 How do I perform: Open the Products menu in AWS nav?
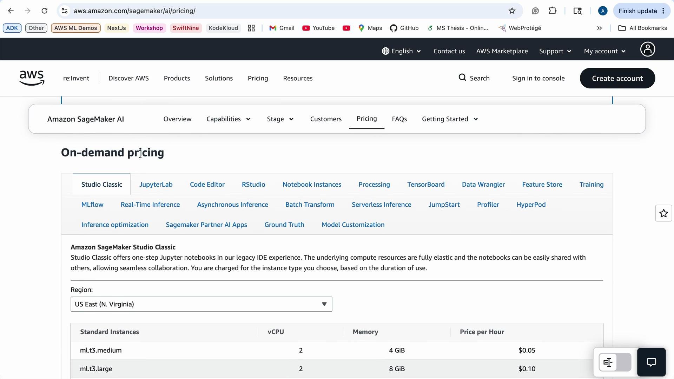pos(177,78)
